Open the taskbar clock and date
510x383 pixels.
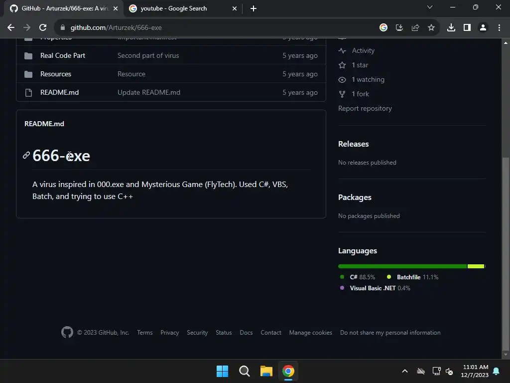click(475, 371)
